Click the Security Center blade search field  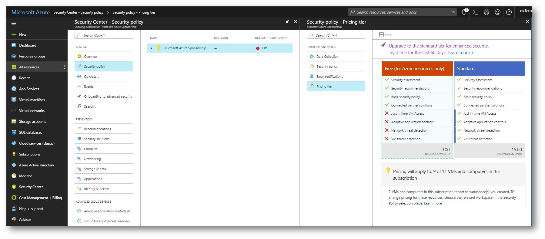pyautogui.click(x=104, y=35)
